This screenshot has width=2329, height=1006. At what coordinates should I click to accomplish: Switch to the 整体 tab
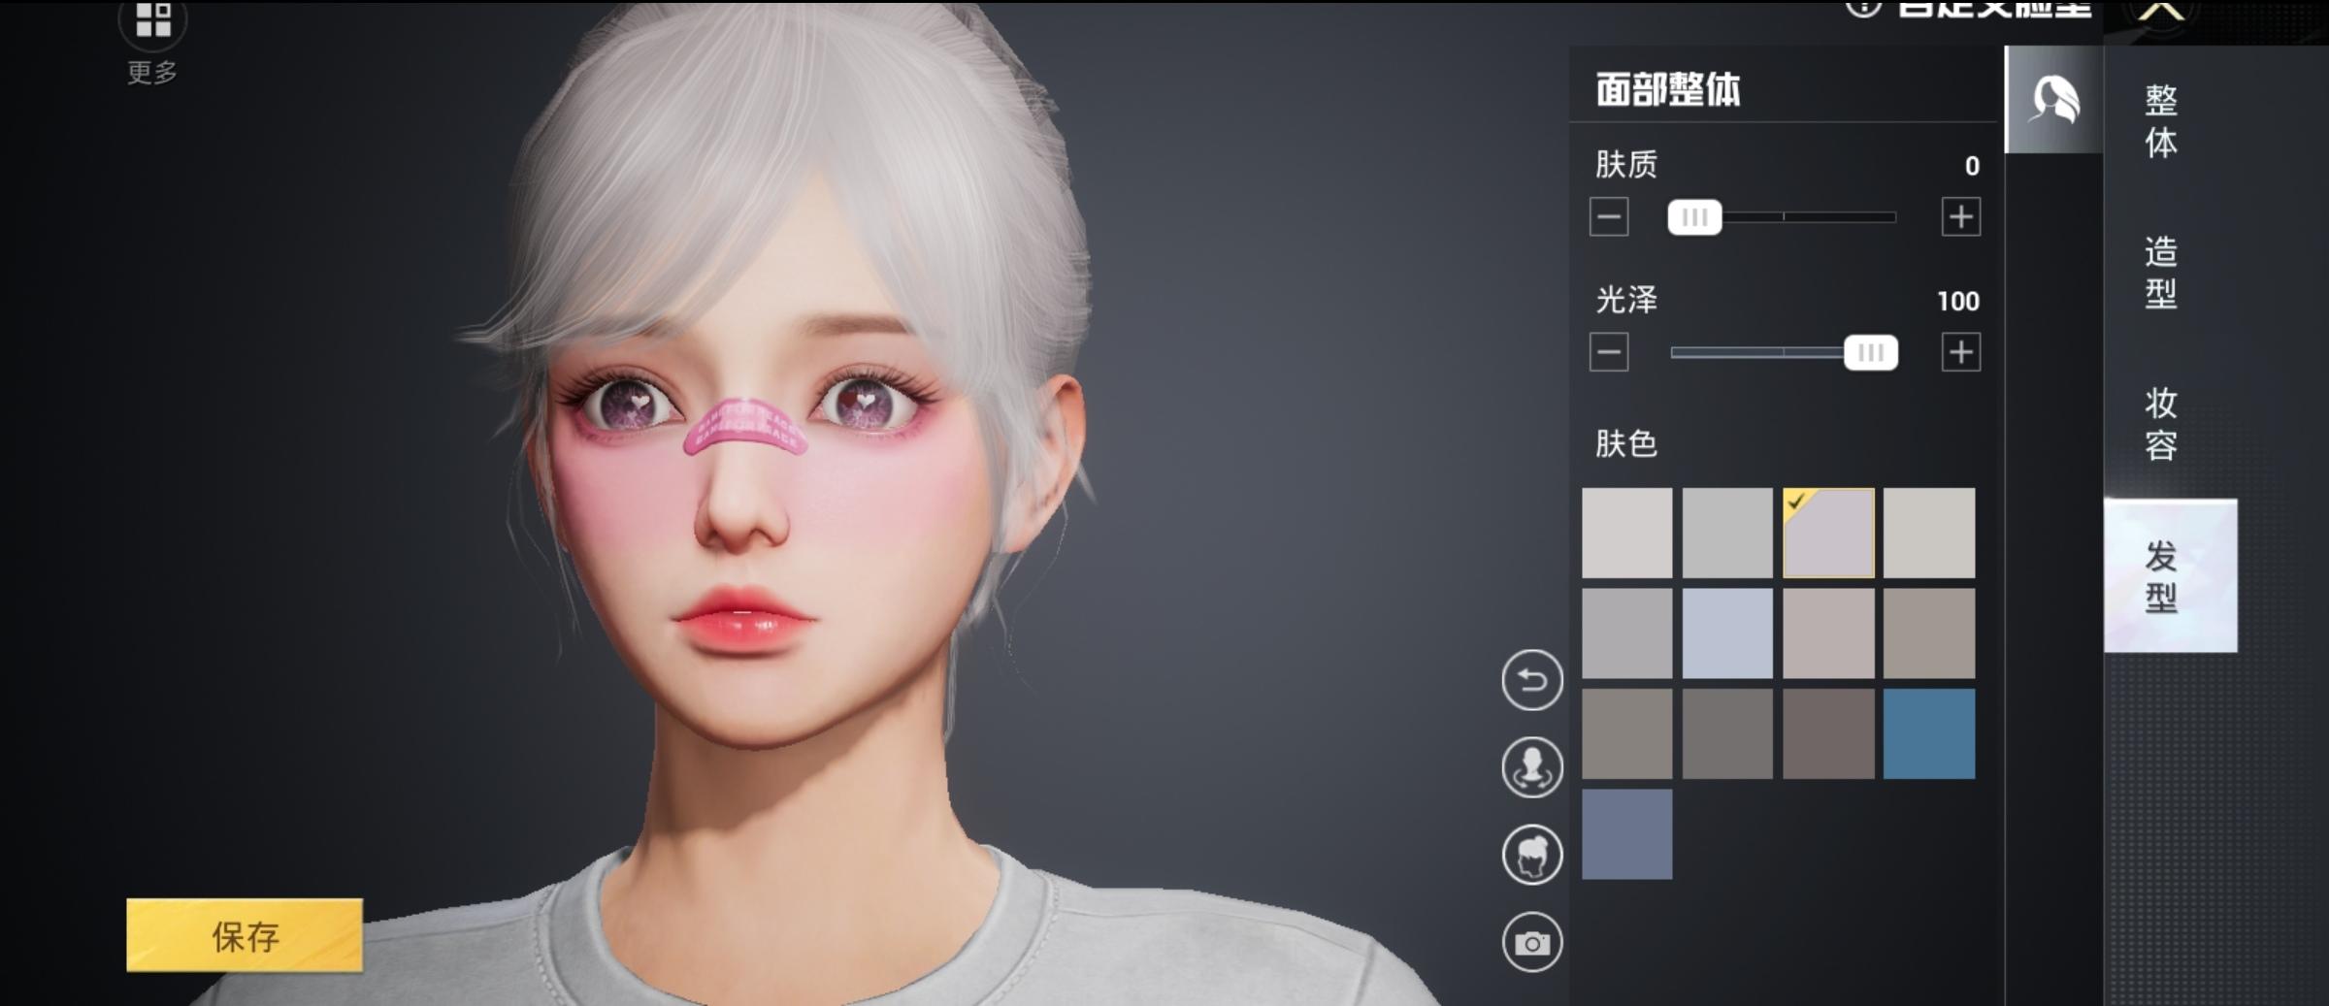[x=2161, y=121]
